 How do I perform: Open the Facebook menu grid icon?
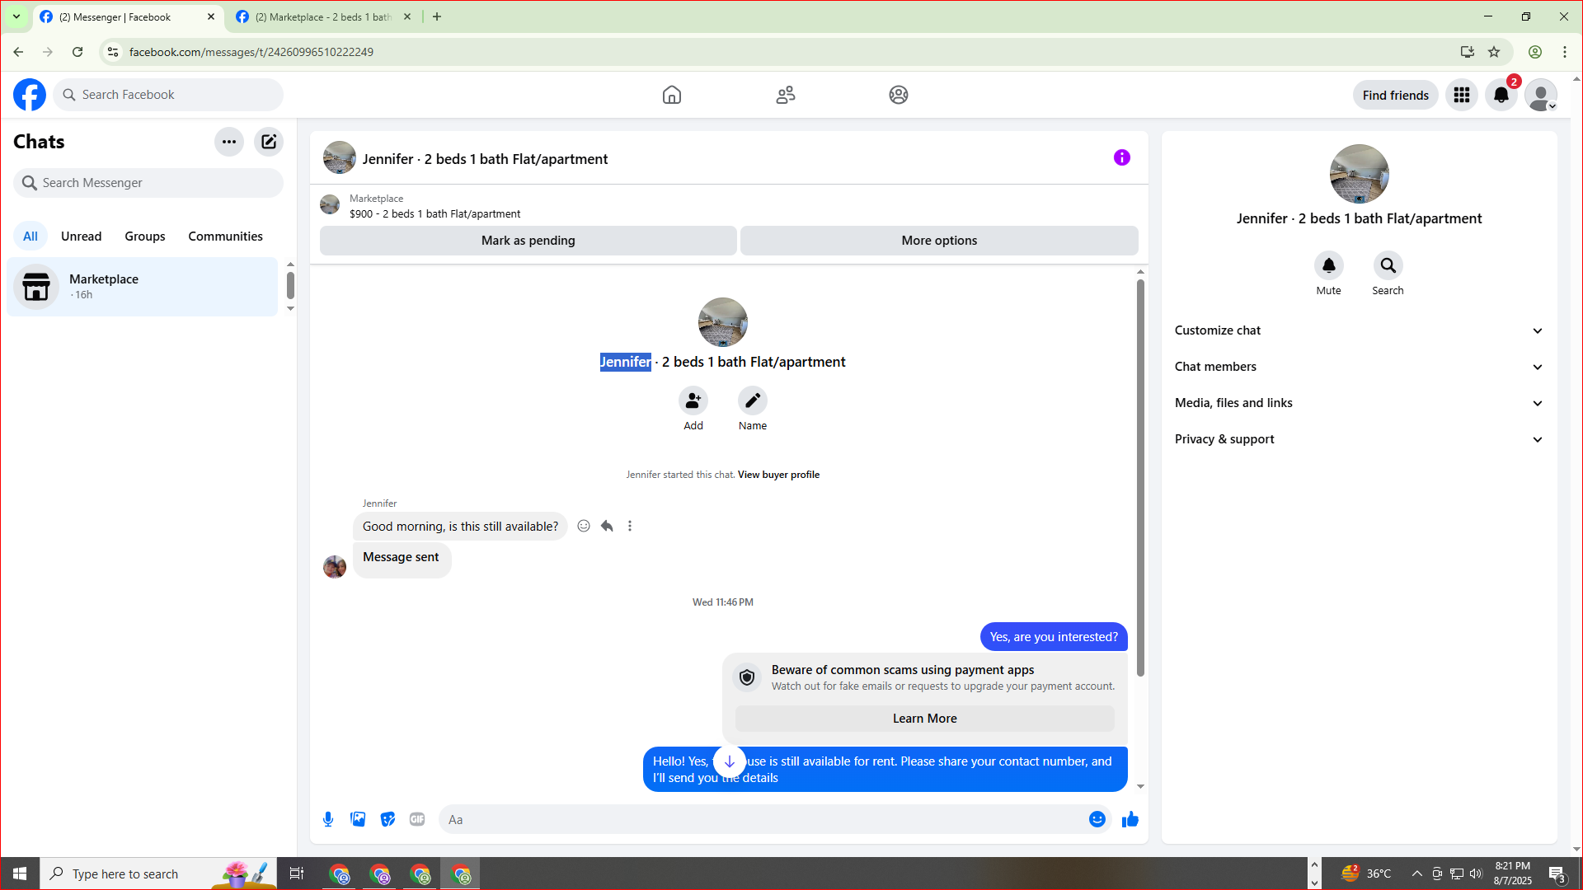click(x=1462, y=95)
